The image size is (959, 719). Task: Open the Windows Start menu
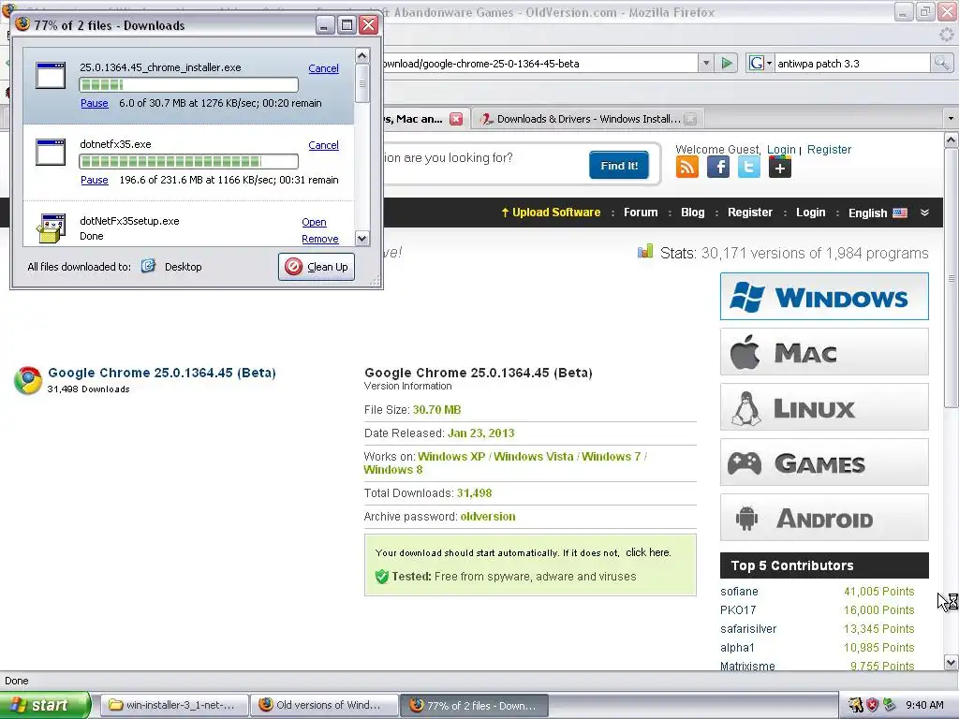coord(43,705)
